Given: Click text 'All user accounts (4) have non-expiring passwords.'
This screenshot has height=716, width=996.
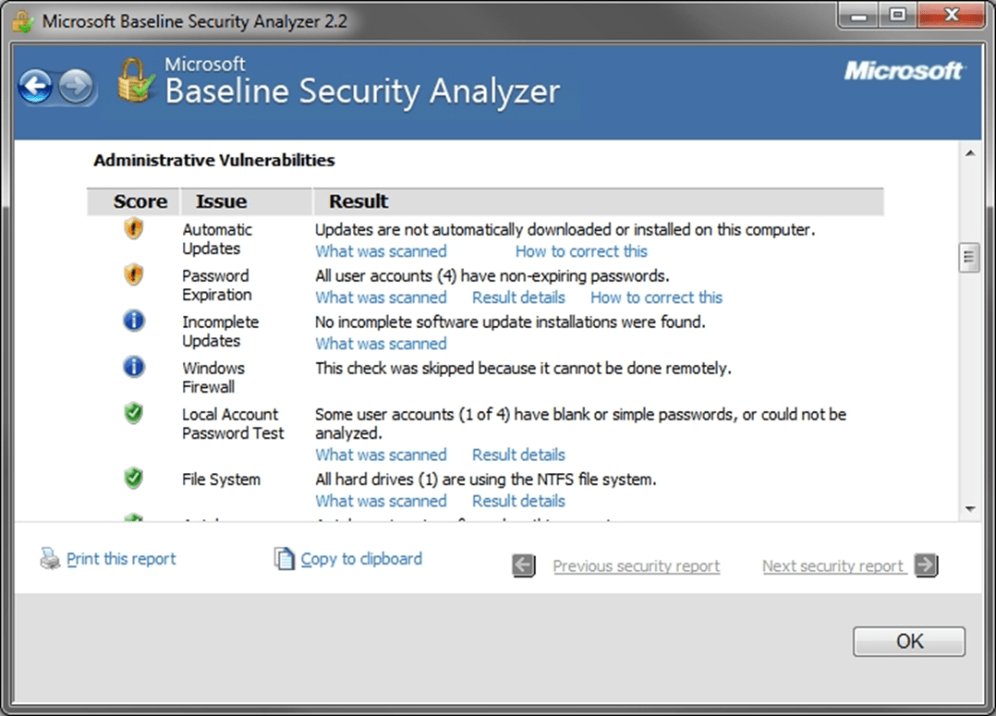Looking at the screenshot, I should 492,275.
